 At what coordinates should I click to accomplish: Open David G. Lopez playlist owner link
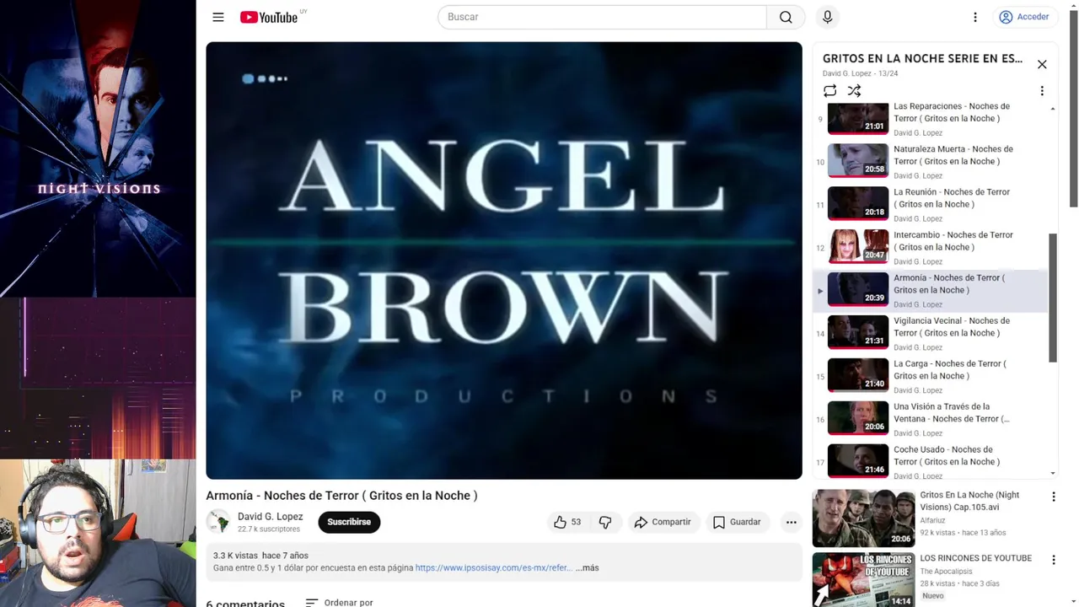click(847, 73)
